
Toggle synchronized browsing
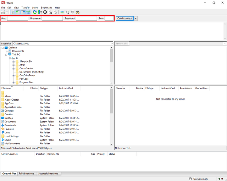72,12
